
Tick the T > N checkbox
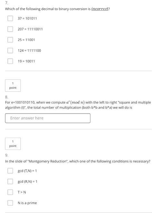tap(10, 192)
